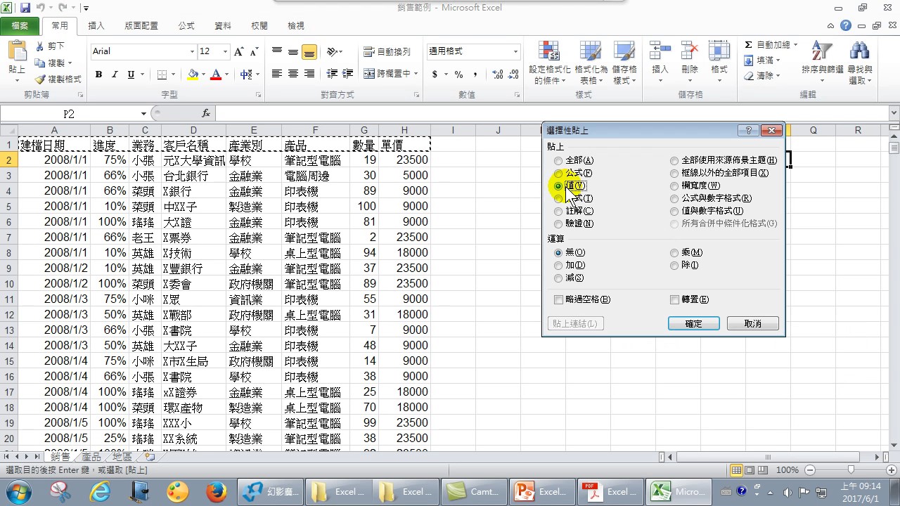The width and height of the screenshot is (900, 506).
Task: Open Find and Select binoculars icon
Action: (859, 51)
